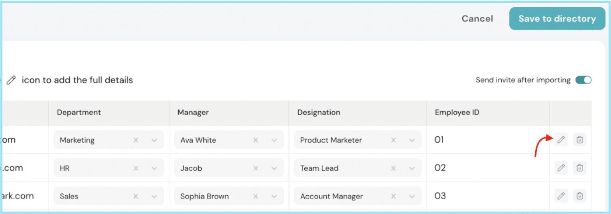Viewport: 611px width, 214px height.
Task: Edit details for employee 02
Action: point(561,168)
